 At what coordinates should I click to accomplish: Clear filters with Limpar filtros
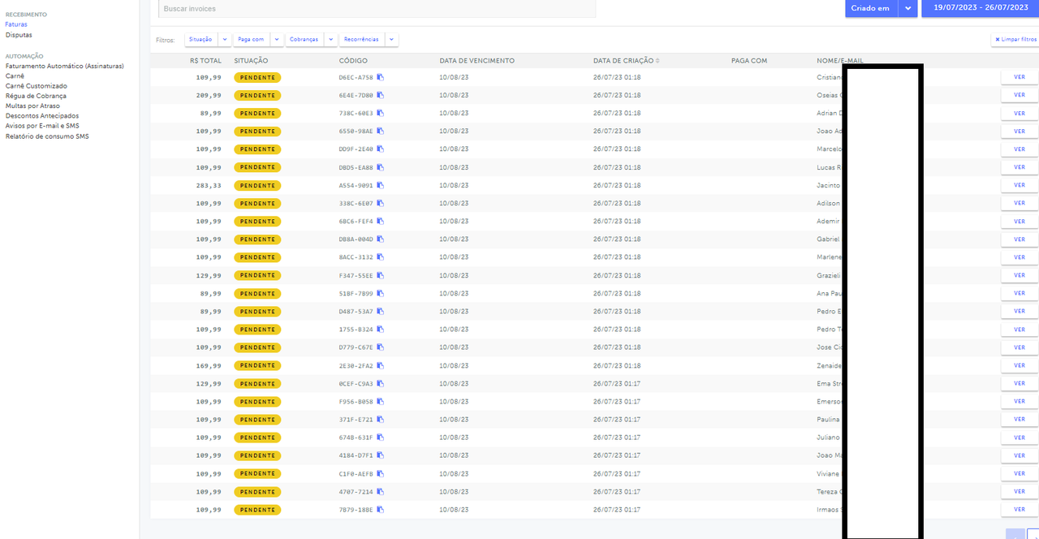[x=1015, y=39]
